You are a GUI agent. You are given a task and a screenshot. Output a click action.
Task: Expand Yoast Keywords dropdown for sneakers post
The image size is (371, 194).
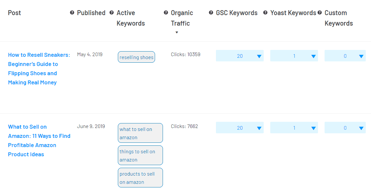[294, 56]
